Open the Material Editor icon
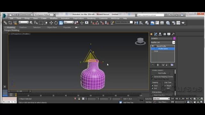205x115 pixels. (168, 23)
